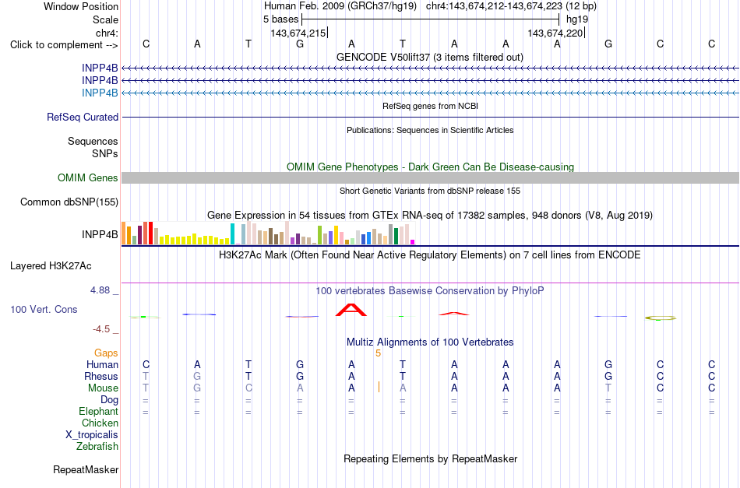Click the X_tropicalis species label
The image size is (740, 488).
(x=92, y=435)
